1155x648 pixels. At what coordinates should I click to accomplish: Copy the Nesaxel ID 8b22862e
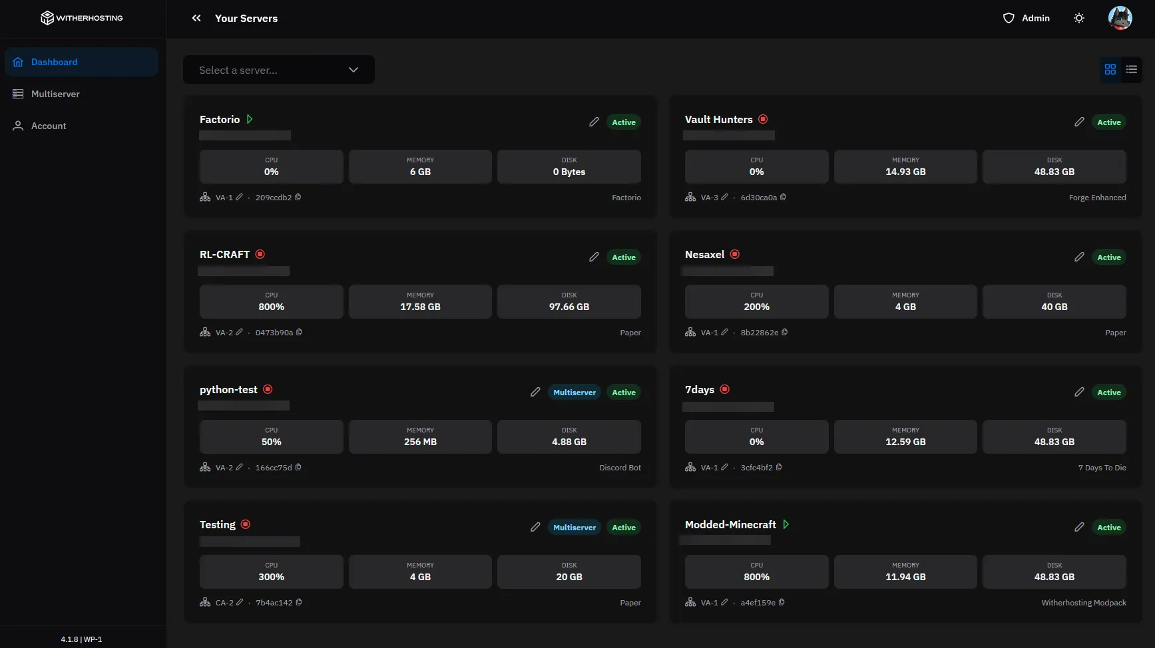784,332
